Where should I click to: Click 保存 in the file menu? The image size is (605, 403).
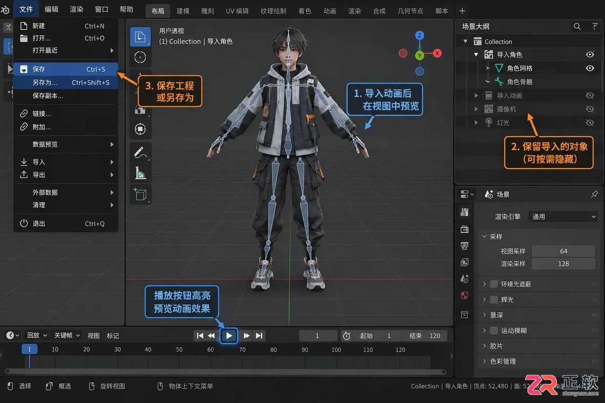66,69
